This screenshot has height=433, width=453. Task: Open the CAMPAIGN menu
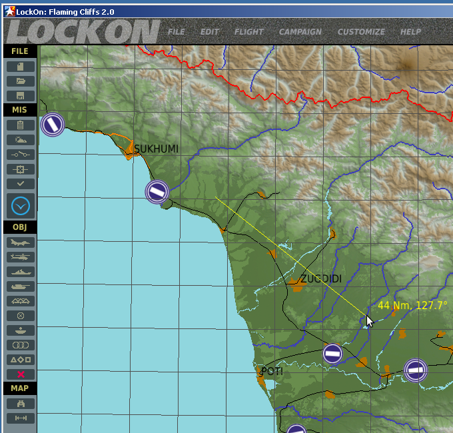click(x=300, y=32)
